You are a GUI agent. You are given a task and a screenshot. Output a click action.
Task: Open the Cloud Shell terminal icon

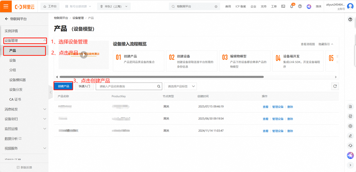point(283,7)
